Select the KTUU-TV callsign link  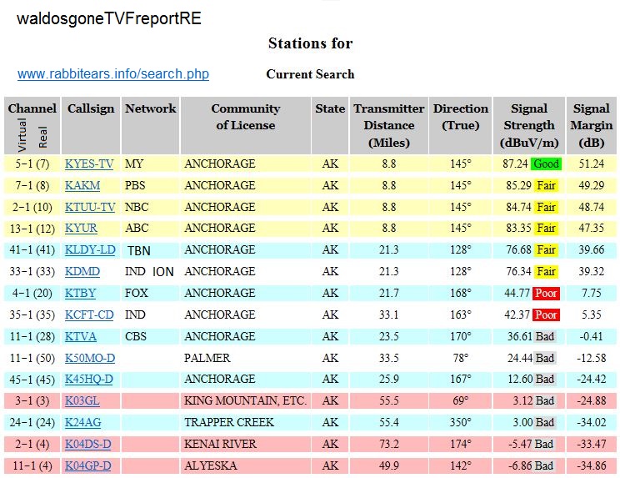pyautogui.click(x=90, y=207)
